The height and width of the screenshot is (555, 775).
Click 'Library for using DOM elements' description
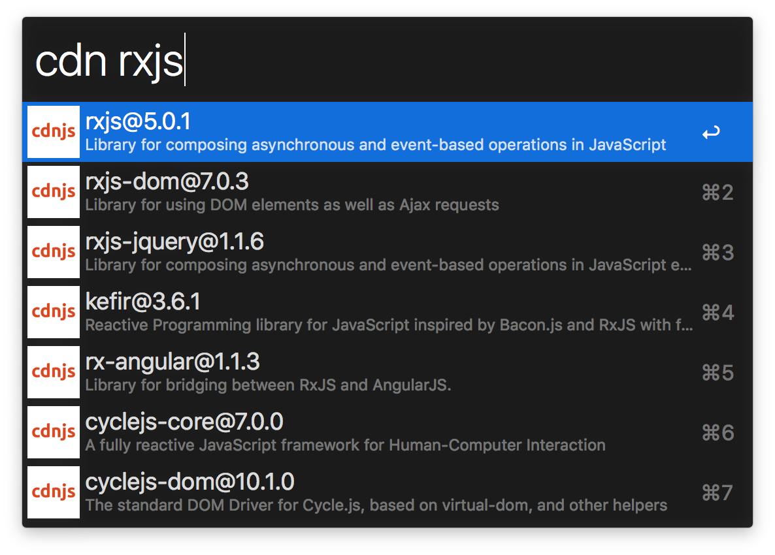pyautogui.click(x=292, y=205)
